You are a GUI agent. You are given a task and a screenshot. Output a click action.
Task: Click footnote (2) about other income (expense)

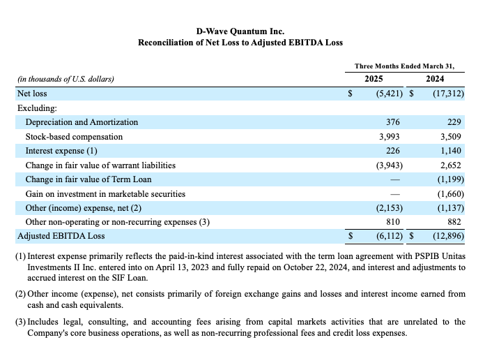240,300
